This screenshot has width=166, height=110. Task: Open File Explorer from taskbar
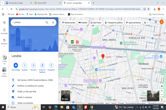62,107
